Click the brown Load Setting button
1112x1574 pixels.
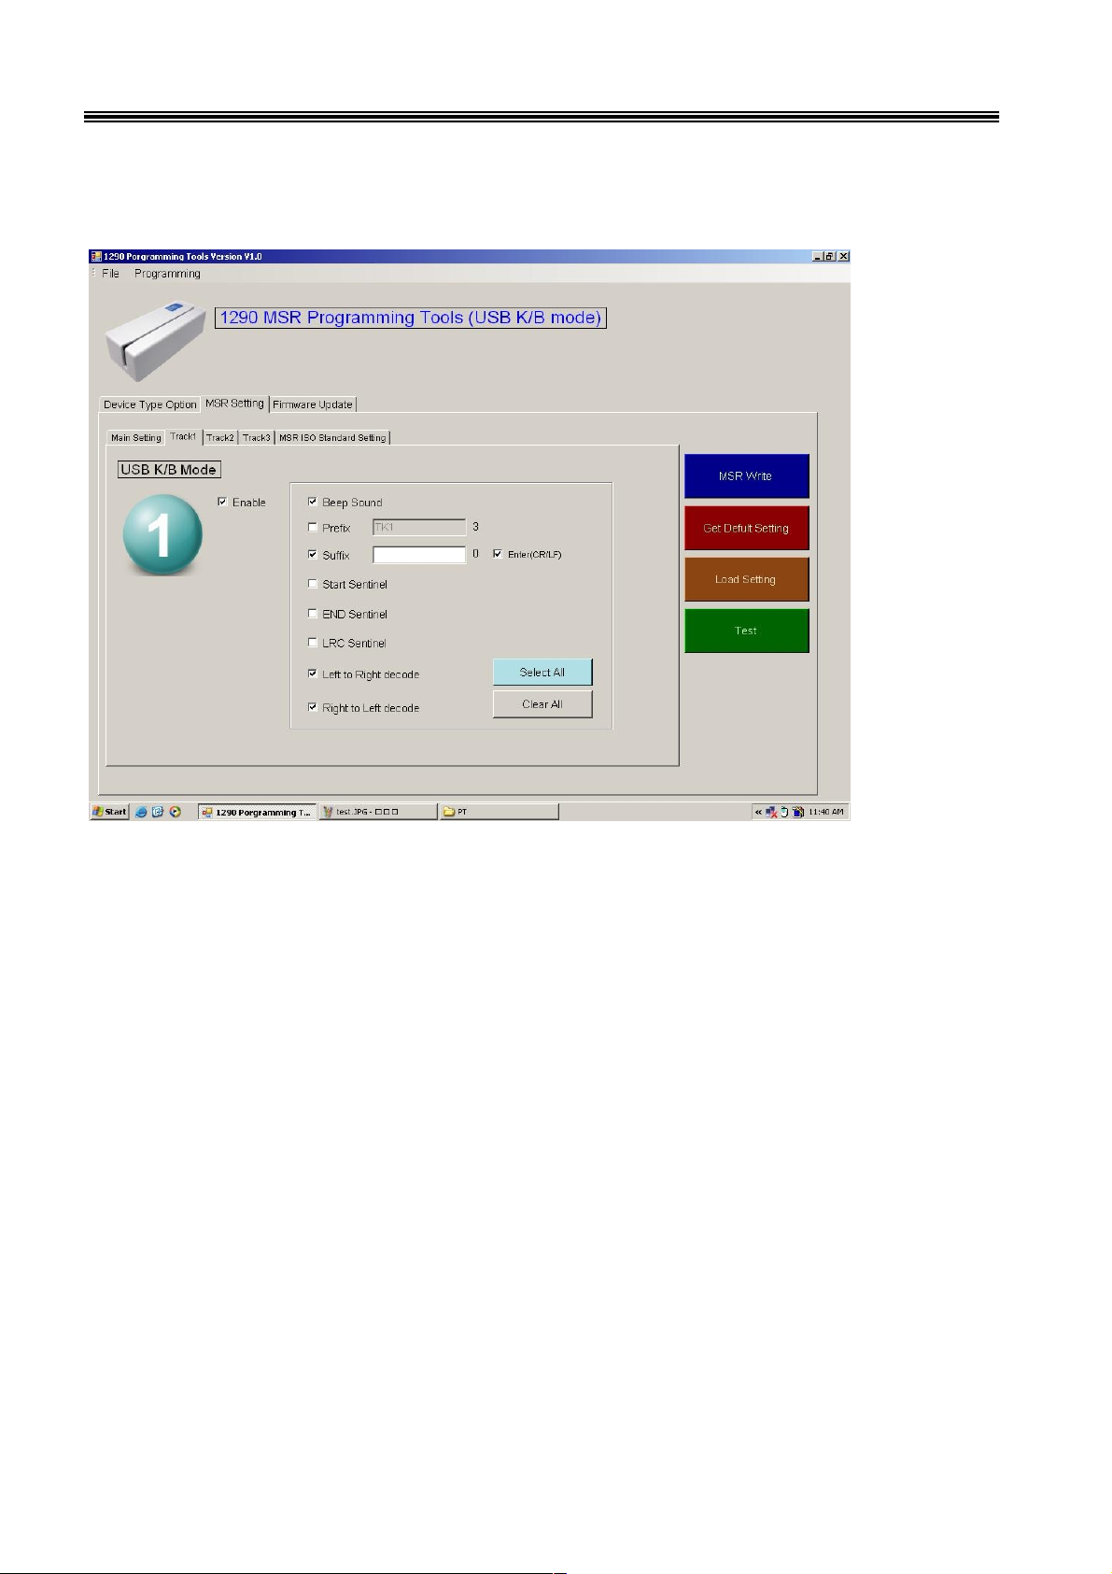(x=746, y=579)
